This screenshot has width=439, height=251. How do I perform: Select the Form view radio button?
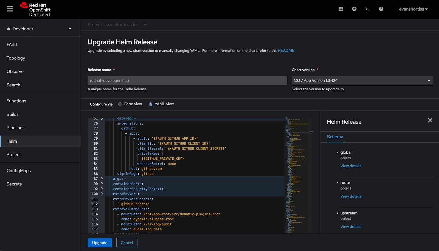(120, 104)
